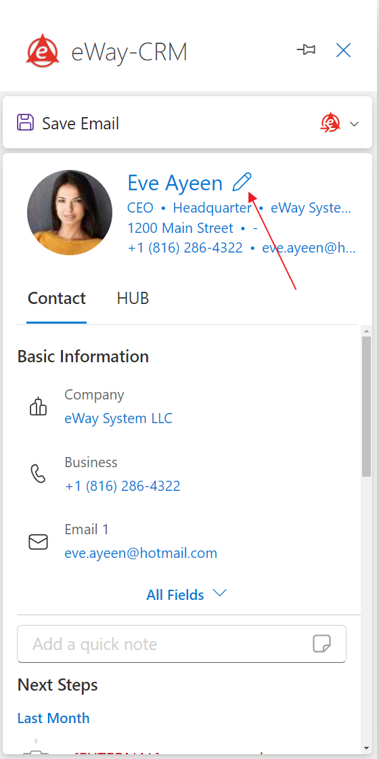Click the Save Email floppy disk icon
The width and height of the screenshot is (379, 759).
(25, 123)
